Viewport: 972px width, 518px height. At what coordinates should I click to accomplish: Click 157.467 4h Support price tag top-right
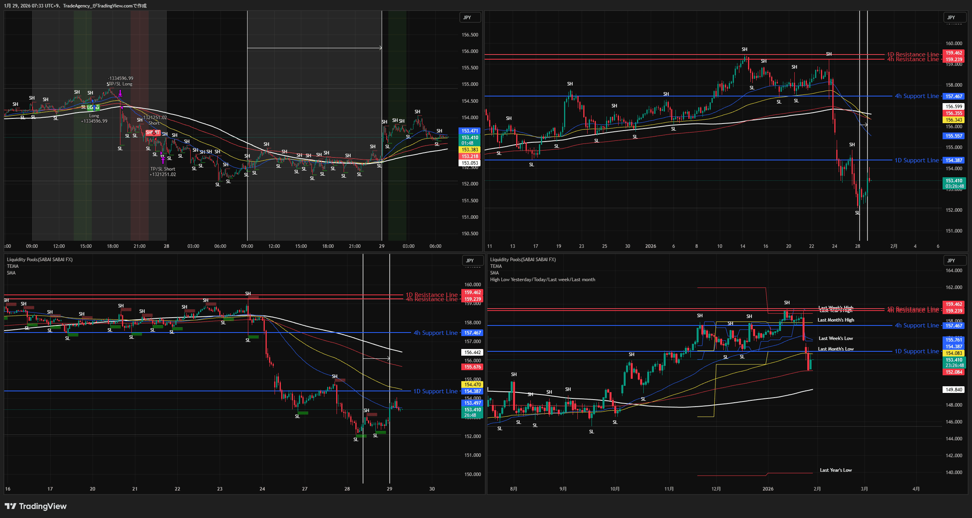coord(954,96)
